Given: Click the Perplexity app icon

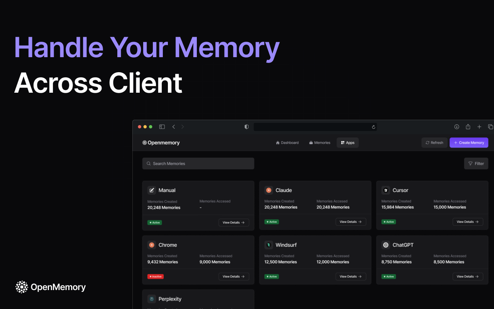Looking at the screenshot, I should (x=152, y=299).
